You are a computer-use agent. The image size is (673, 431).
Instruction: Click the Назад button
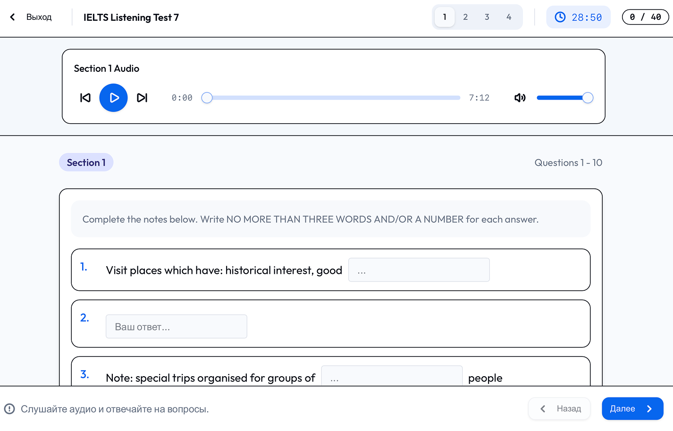coord(559,409)
